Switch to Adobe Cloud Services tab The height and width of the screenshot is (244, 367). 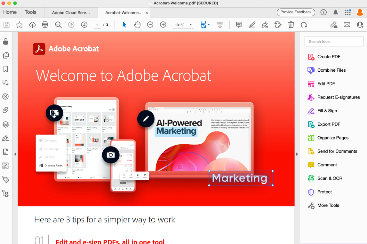tap(71, 13)
